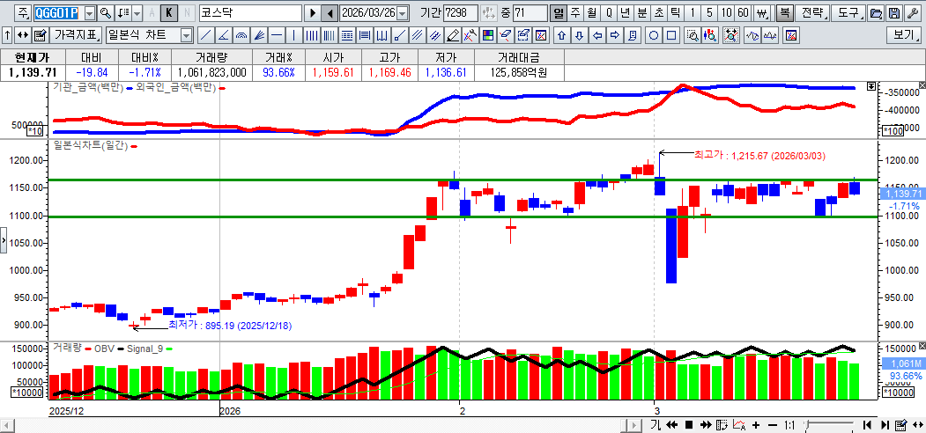
Task: Click the 보기 view button
Action: (904, 36)
